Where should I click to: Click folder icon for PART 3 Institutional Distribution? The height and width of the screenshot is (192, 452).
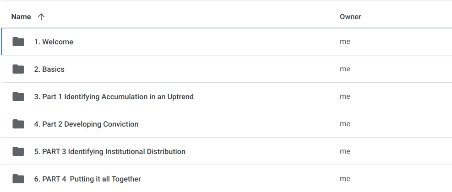[x=18, y=152]
